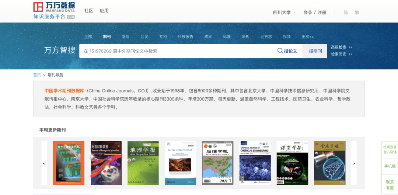
Task: Go to 首页 breadcrumb link
Action: 37,75
